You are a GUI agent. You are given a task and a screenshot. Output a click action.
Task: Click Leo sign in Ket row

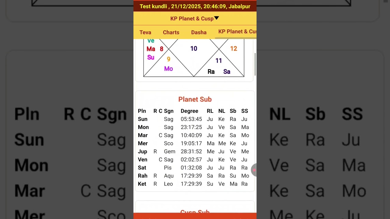point(168,184)
